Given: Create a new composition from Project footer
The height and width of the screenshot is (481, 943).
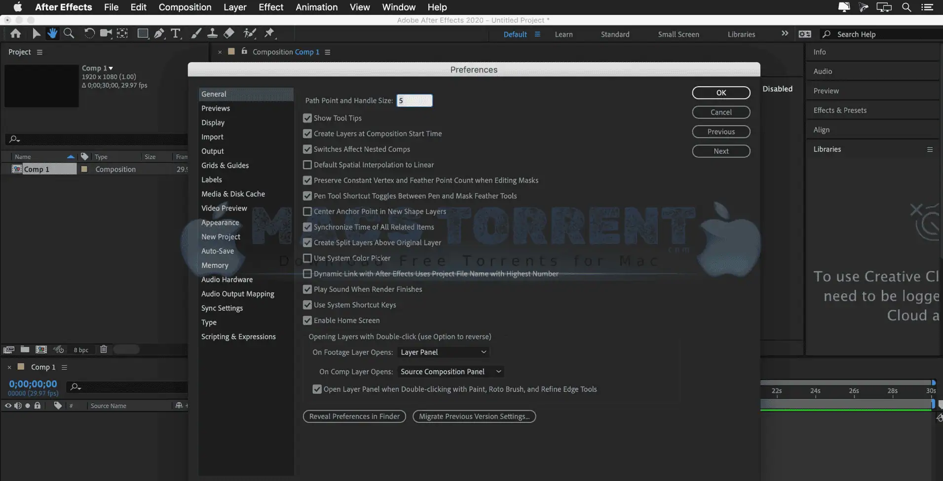Looking at the screenshot, I should coord(41,349).
